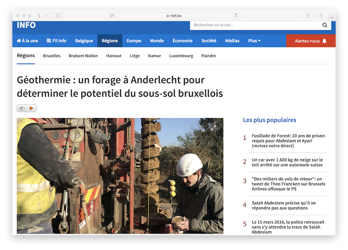This screenshot has width=348, height=250.
Task: Select the Bruxelles region sub-tab
Action: click(52, 56)
